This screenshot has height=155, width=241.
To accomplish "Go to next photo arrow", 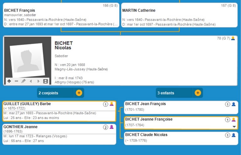I will click(x=38, y=81).
